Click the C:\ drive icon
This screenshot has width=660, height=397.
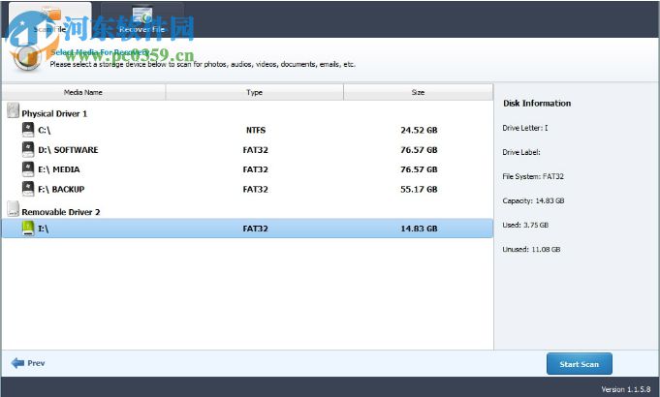[x=28, y=130]
